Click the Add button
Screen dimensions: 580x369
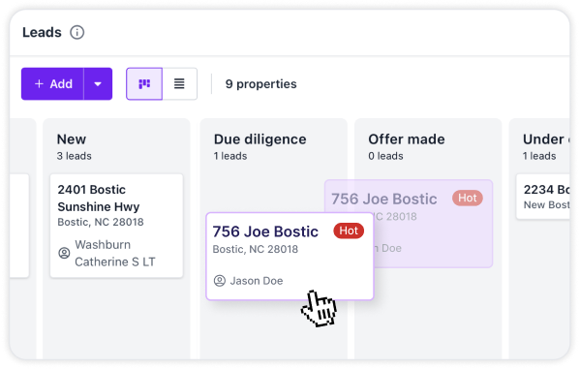52,83
